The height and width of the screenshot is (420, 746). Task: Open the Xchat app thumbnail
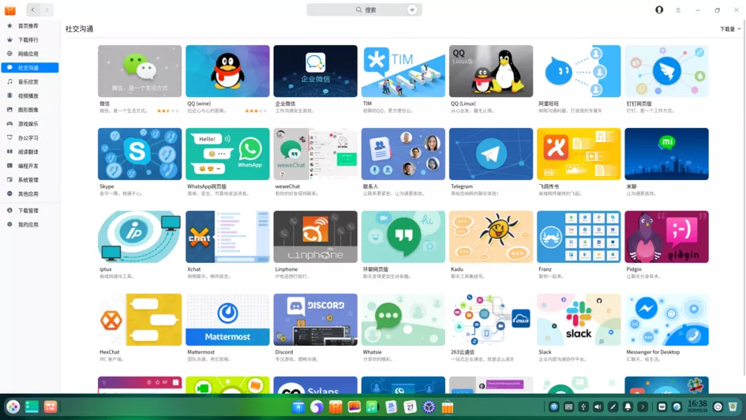click(x=227, y=237)
